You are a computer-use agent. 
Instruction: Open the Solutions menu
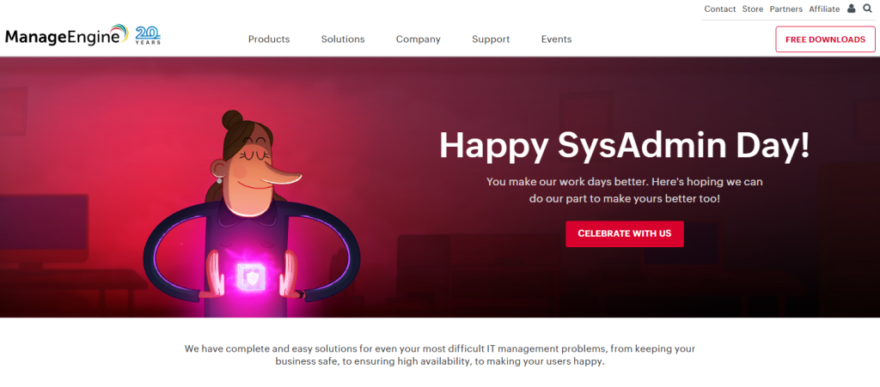coord(343,39)
